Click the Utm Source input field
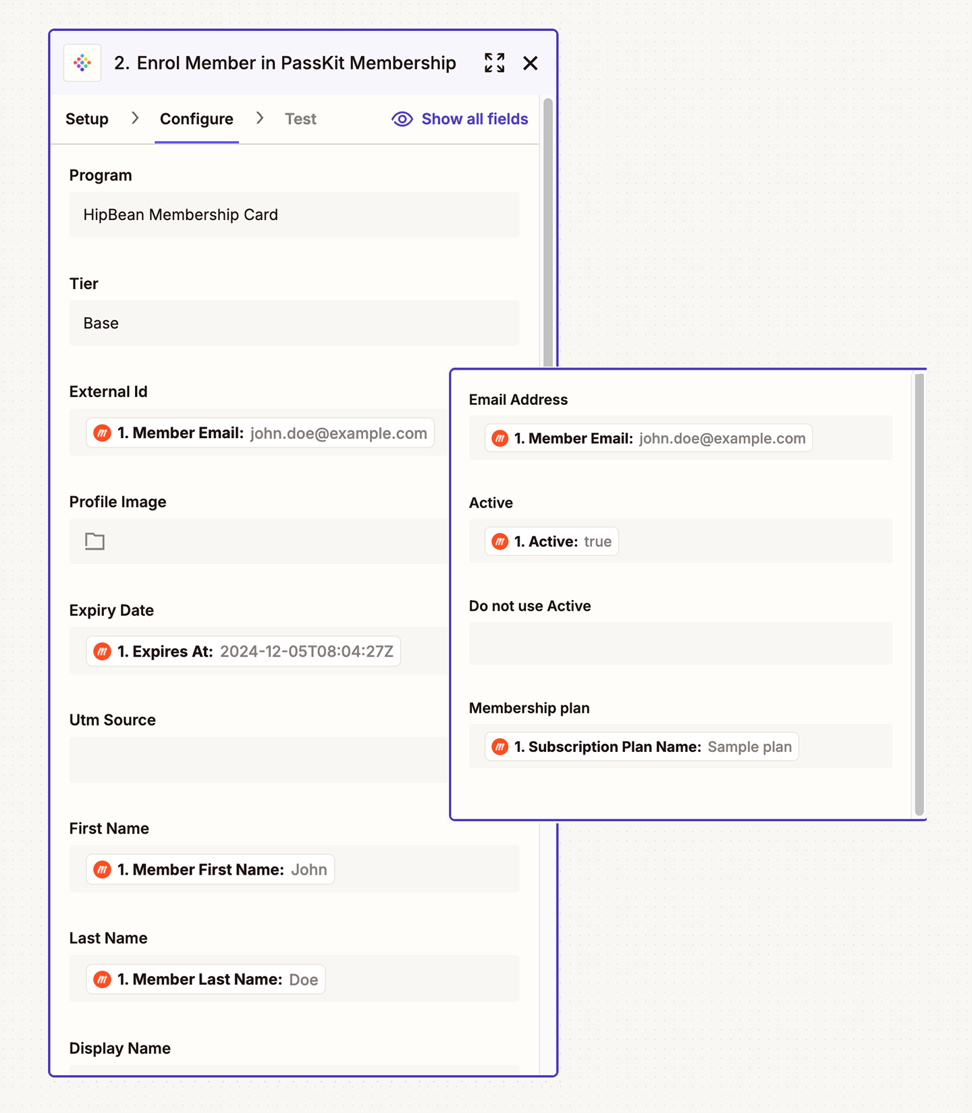Screen dimensions: 972x1113 [259, 760]
